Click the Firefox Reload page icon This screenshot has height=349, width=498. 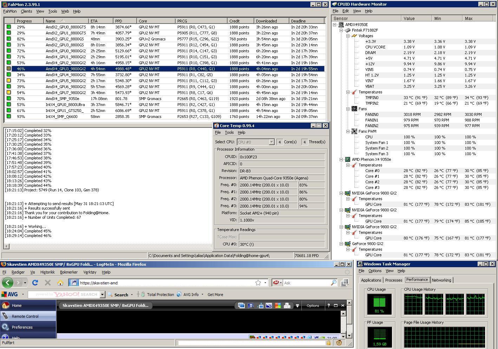35,283
